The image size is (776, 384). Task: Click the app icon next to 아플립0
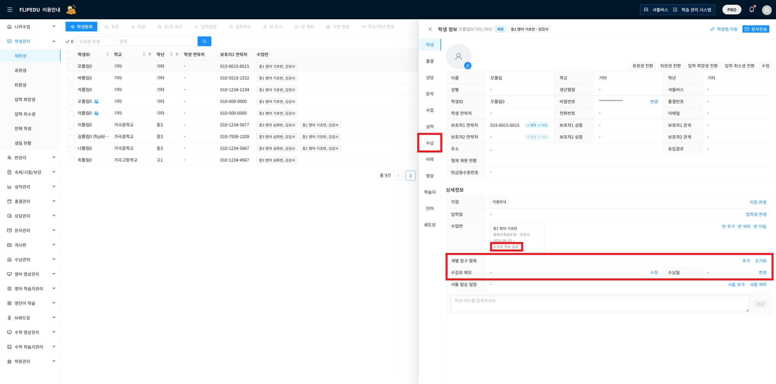96,113
